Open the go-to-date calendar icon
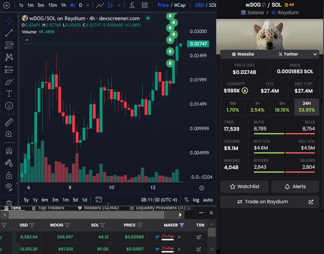The height and width of the screenshot is (254, 324). (x=98, y=200)
